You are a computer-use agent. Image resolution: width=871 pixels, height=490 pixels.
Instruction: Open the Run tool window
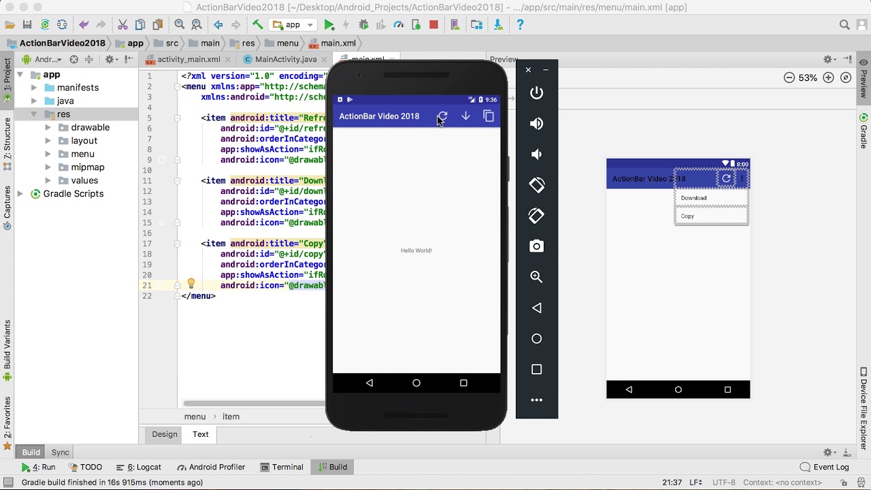(x=38, y=468)
